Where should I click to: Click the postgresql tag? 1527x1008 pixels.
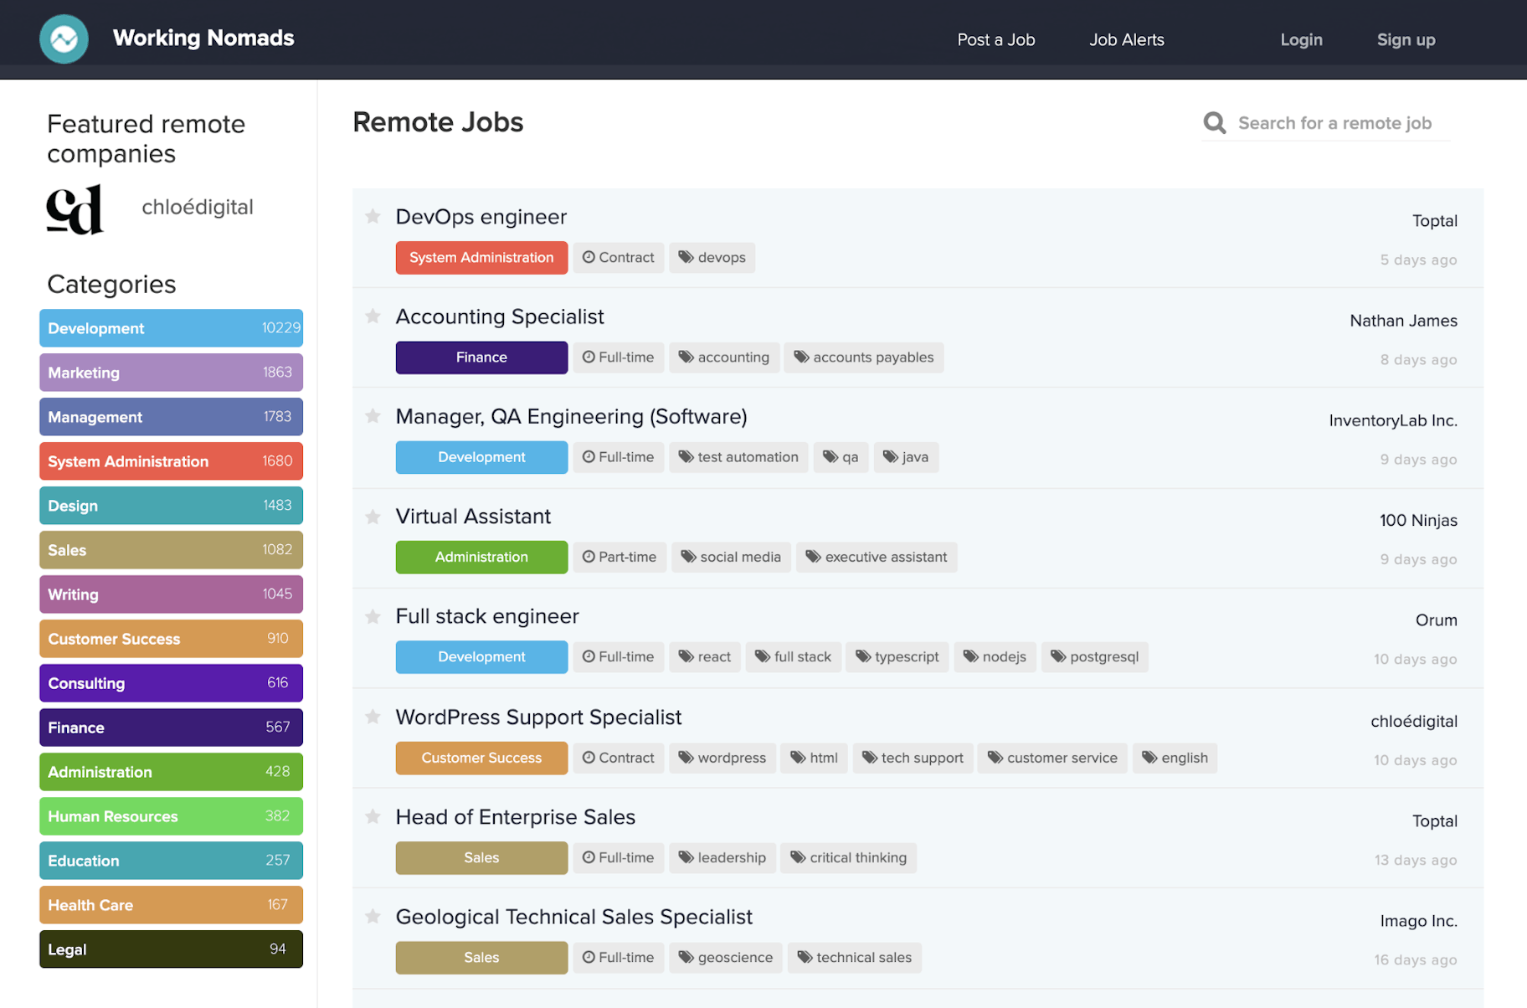point(1094,657)
